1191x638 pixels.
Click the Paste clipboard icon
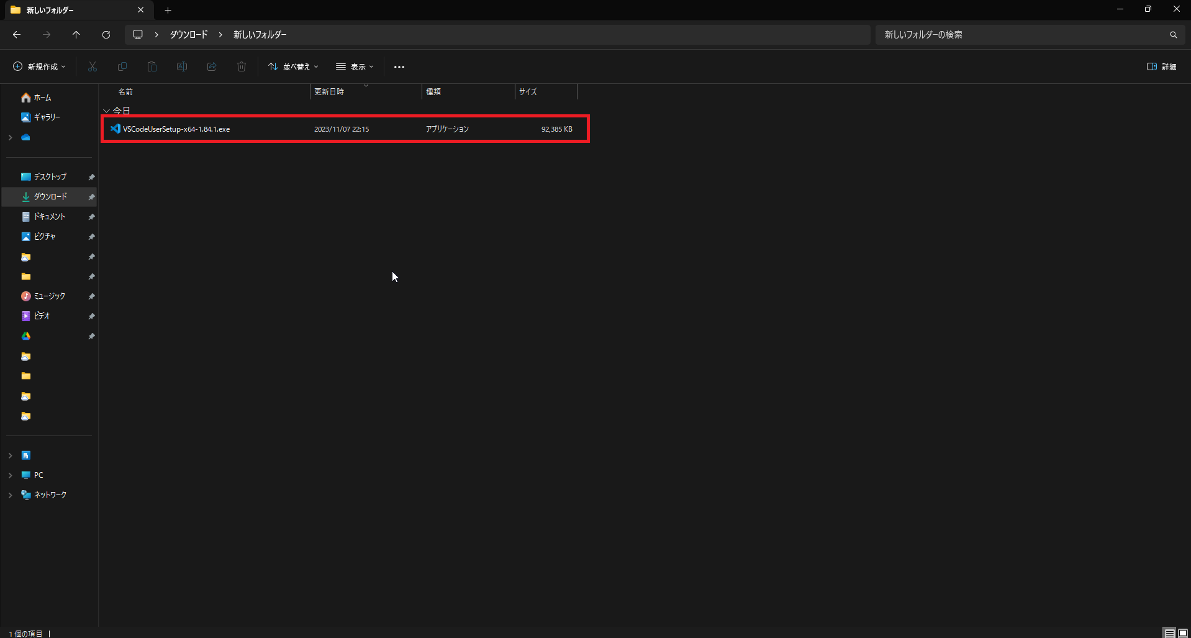pos(152,66)
